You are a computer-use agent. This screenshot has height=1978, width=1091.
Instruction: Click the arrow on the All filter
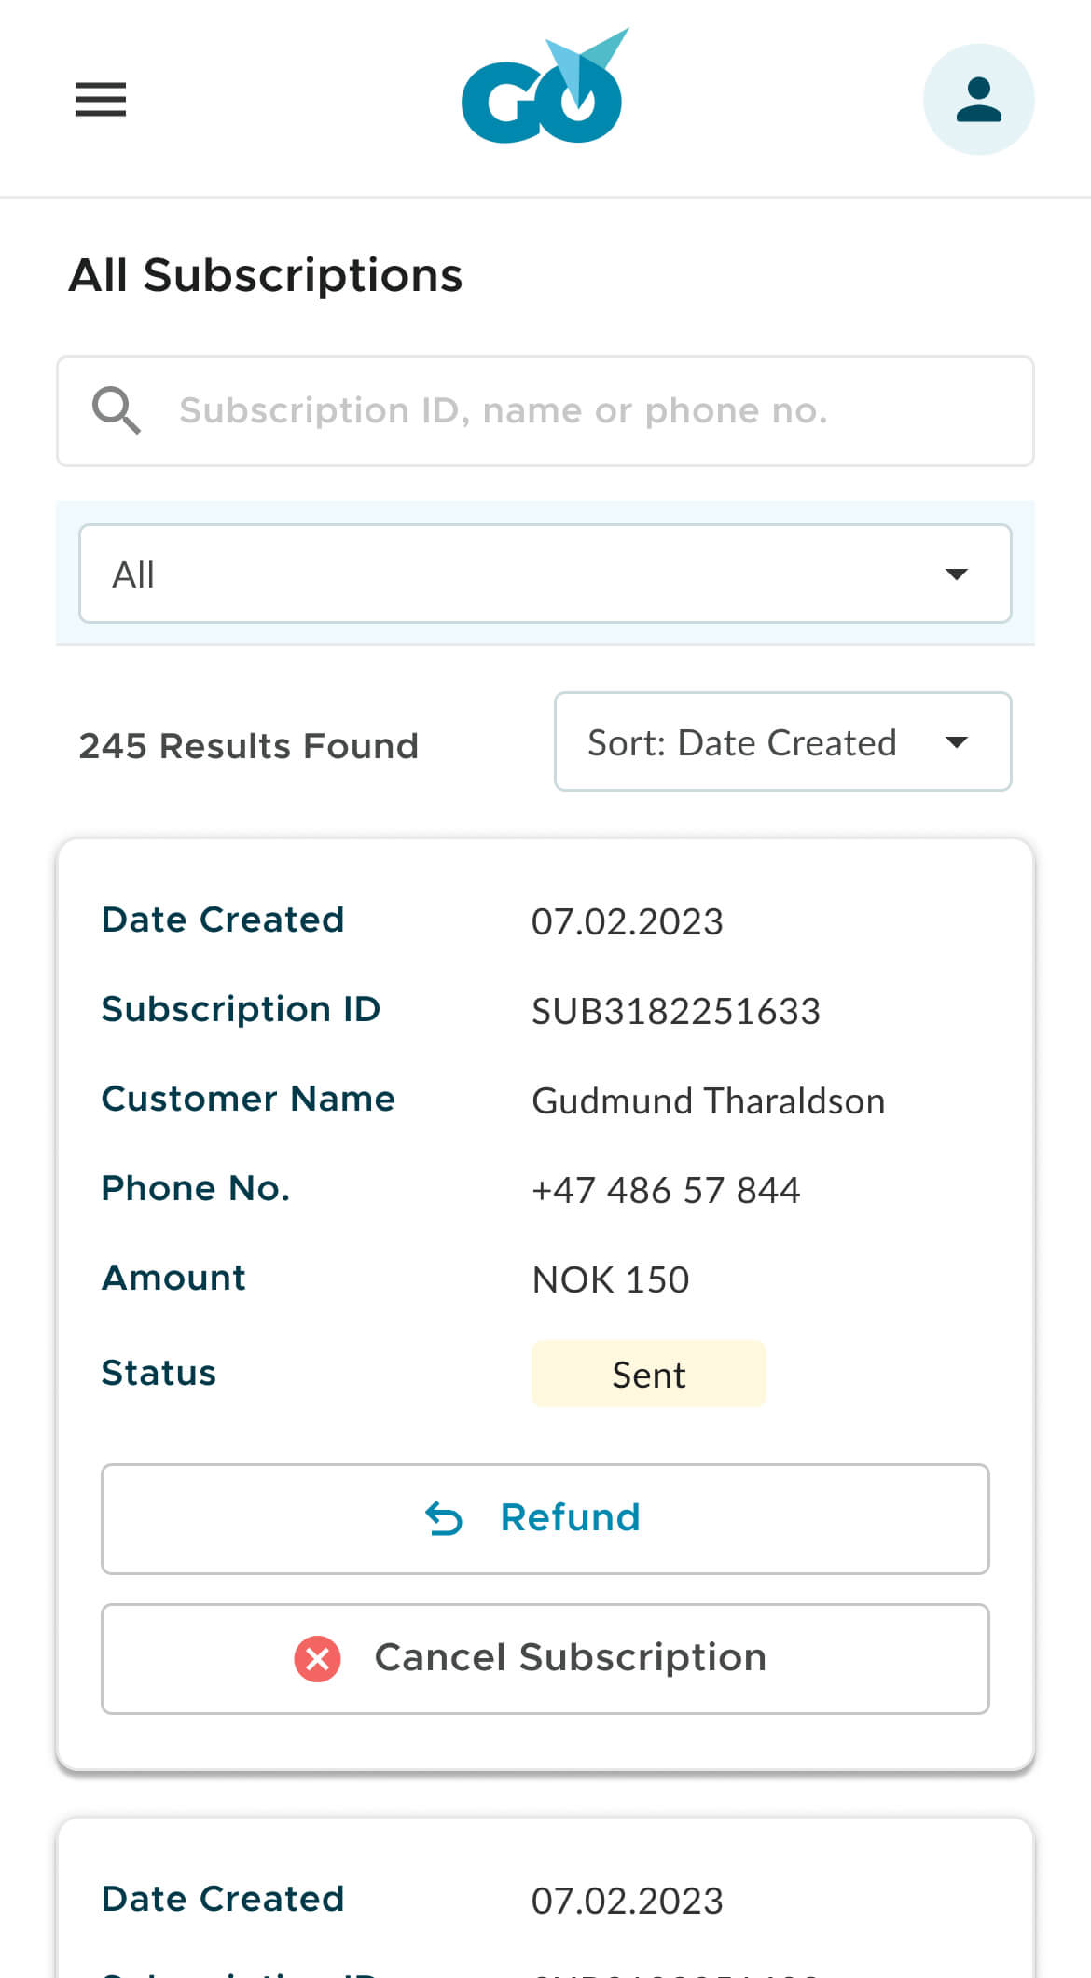tap(956, 574)
